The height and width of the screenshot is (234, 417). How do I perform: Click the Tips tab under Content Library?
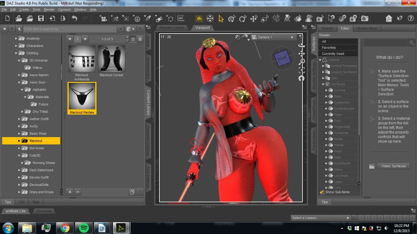8,202
